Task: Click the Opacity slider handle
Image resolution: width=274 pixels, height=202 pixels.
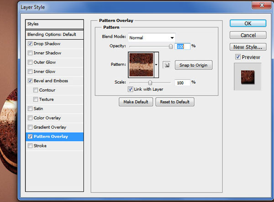Action: click(171, 46)
